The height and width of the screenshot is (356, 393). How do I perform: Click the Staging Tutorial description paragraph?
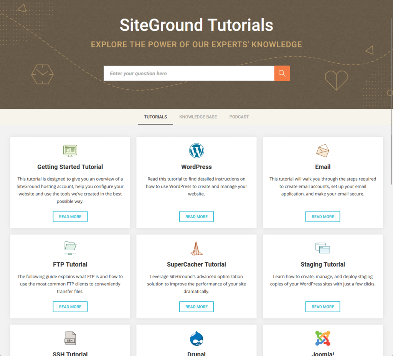pyautogui.click(x=322, y=280)
